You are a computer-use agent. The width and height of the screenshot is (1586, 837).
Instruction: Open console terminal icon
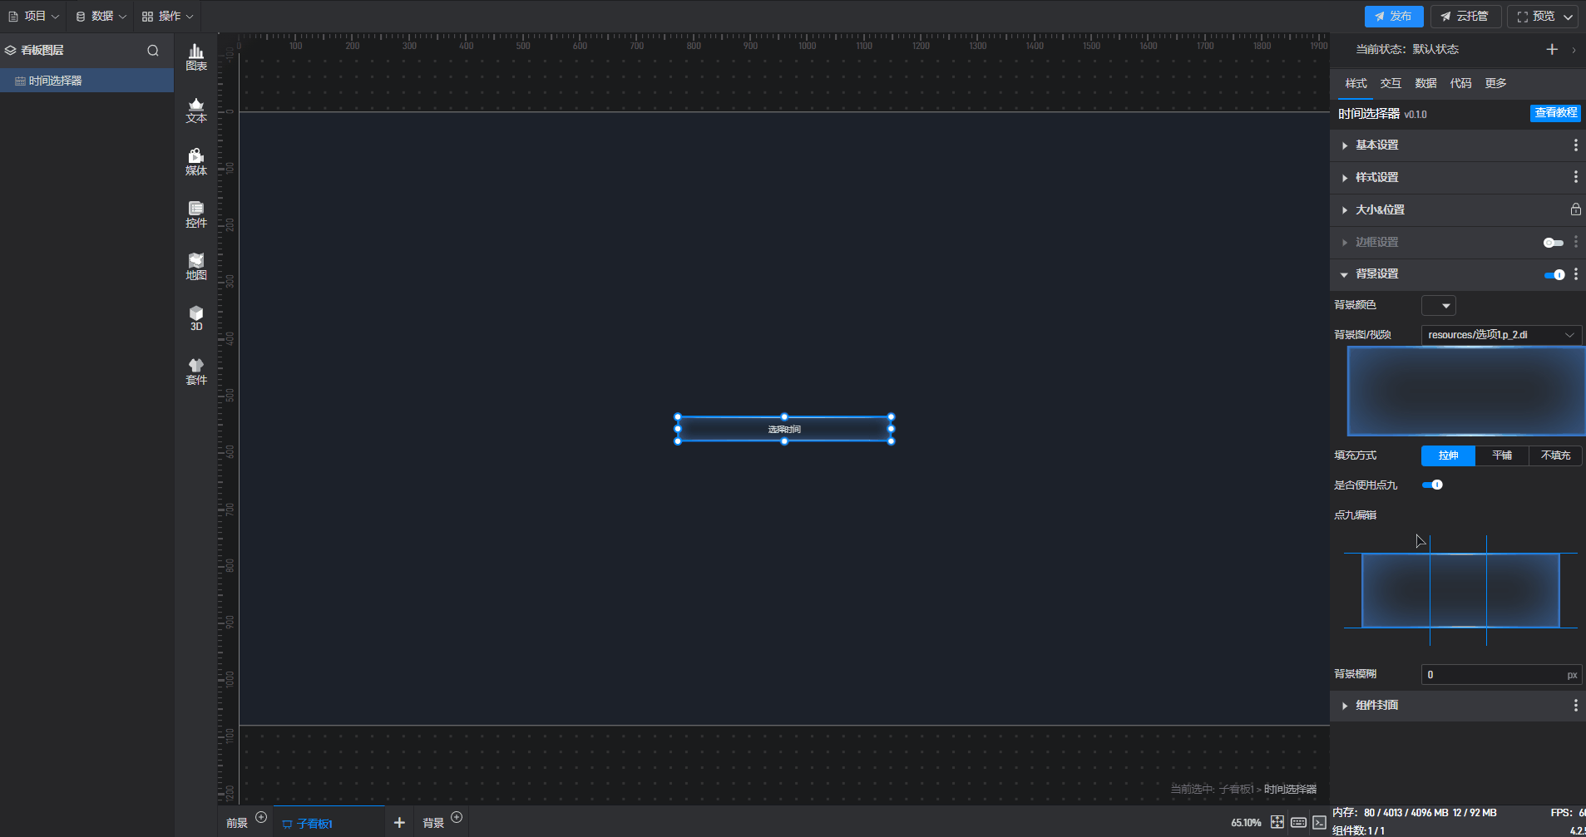[x=1320, y=822]
